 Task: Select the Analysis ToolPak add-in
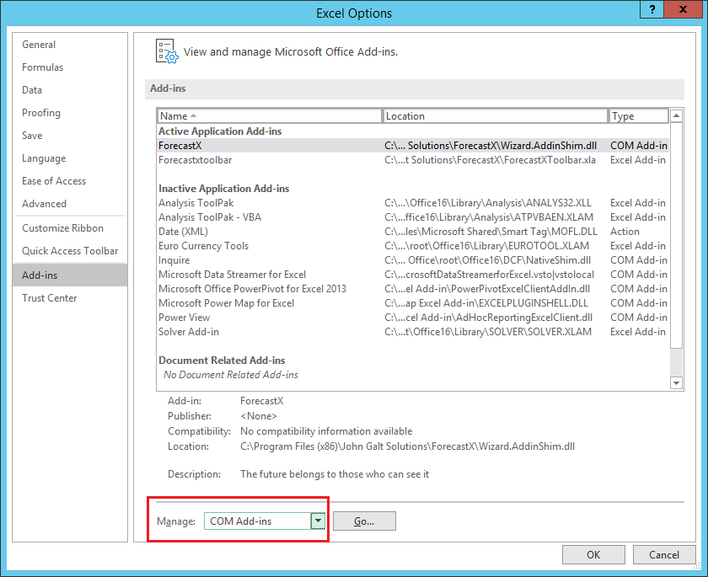click(253, 202)
